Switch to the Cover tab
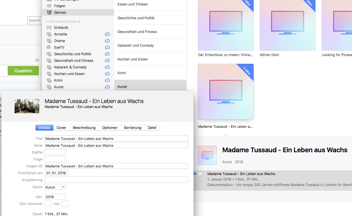This screenshot has height=216, width=352. (61, 128)
